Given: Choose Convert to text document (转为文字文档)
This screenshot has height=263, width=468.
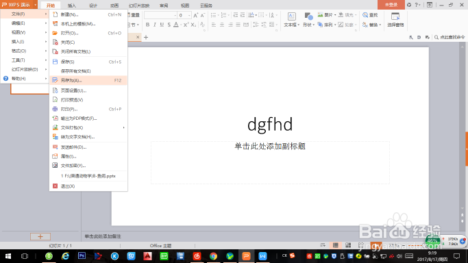Looking at the screenshot, I should click(x=88, y=136).
